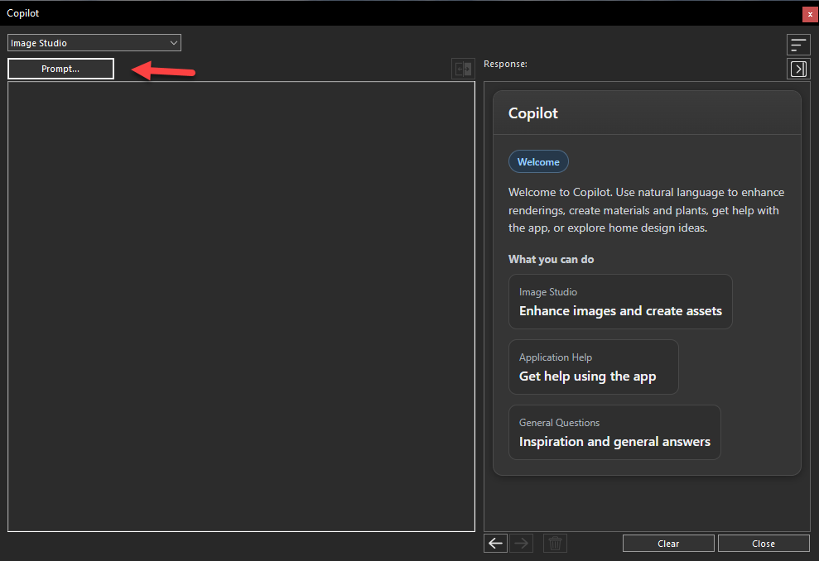Image resolution: width=819 pixels, height=561 pixels.
Task: Go back with the left arrow icon
Action: pyautogui.click(x=495, y=544)
